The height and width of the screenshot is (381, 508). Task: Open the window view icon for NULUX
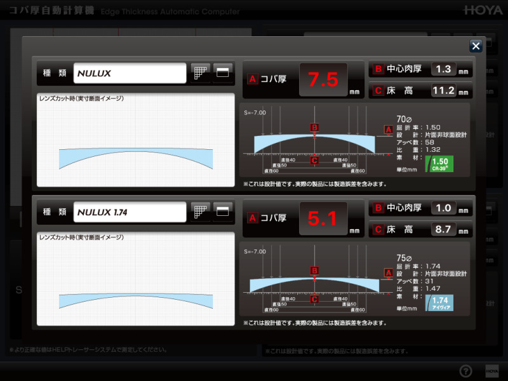223,72
